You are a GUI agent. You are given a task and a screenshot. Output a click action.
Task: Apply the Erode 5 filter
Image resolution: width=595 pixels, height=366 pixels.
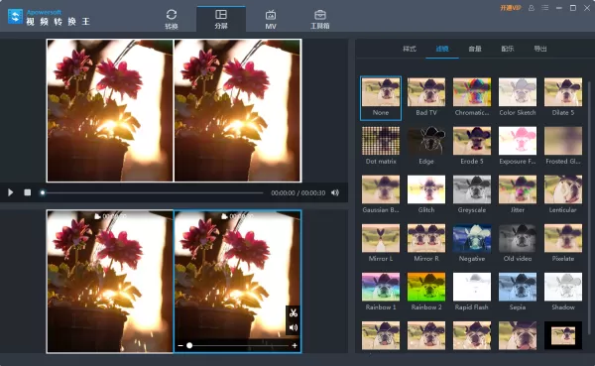click(x=472, y=146)
